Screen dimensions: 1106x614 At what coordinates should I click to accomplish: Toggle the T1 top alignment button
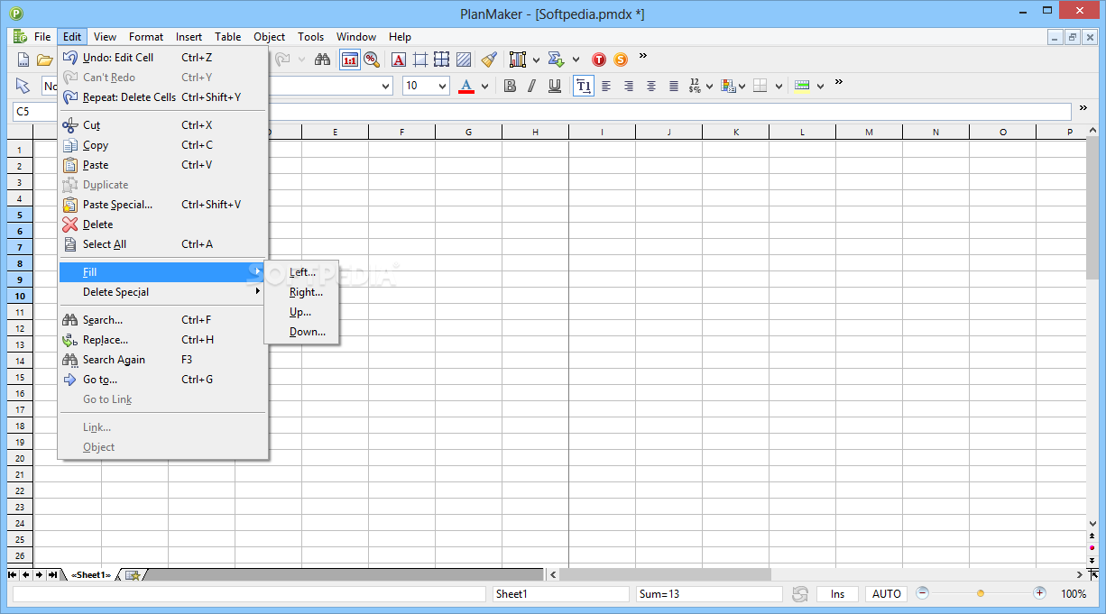click(584, 86)
